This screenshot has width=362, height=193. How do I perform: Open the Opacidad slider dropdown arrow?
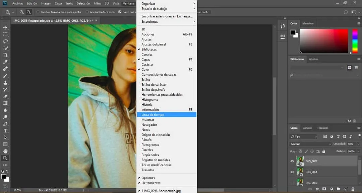click(358, 144)
